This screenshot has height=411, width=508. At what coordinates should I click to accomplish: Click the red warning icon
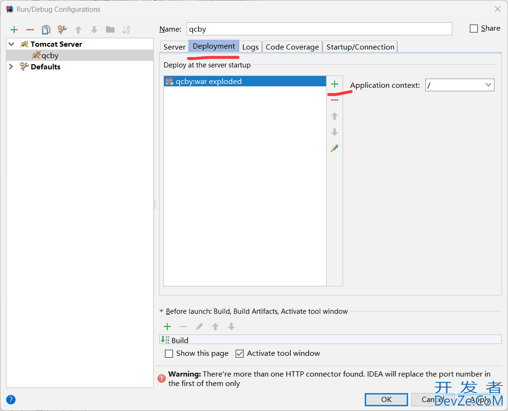click(x=162, y=378)
